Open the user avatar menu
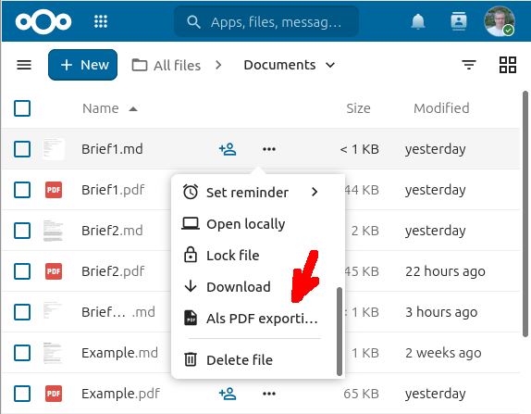The image size is (531, 414). click(x=500, y=21)
